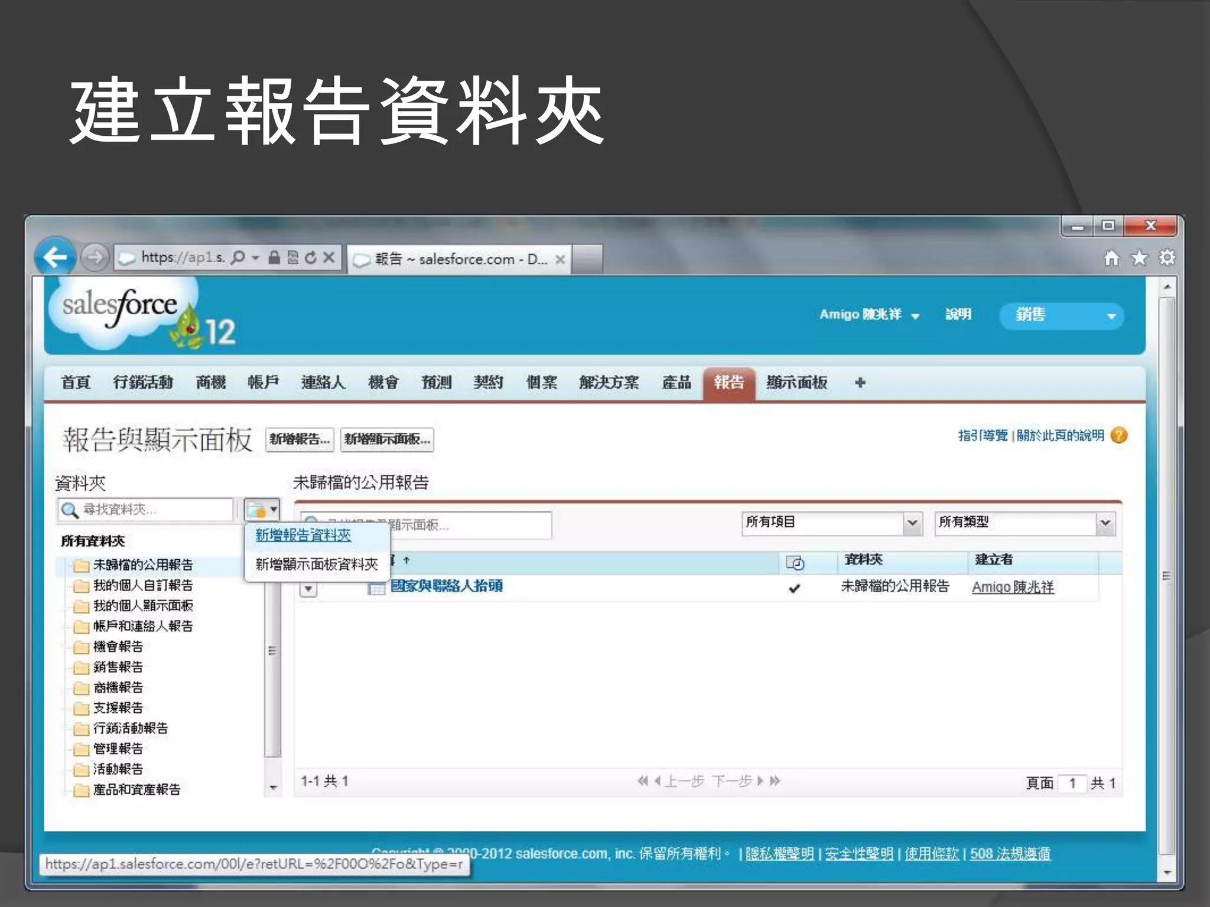Open the Amigo 陳兆祥 creator link

[x=1013, y=587]
